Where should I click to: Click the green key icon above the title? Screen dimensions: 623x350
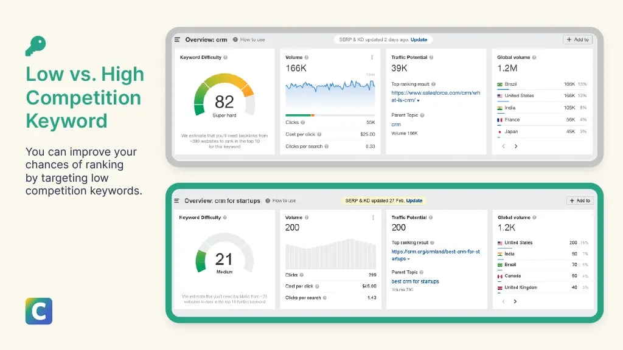point(36,46)
